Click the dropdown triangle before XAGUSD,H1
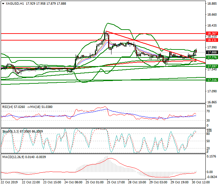 tap(3, 4)
